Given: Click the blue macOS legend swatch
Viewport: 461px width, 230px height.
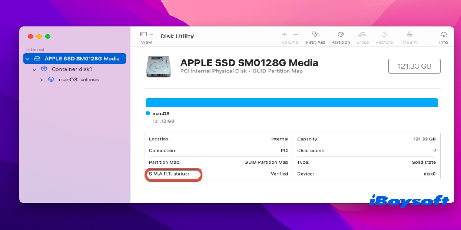Looking at the screenshot, I should [148, 113].
